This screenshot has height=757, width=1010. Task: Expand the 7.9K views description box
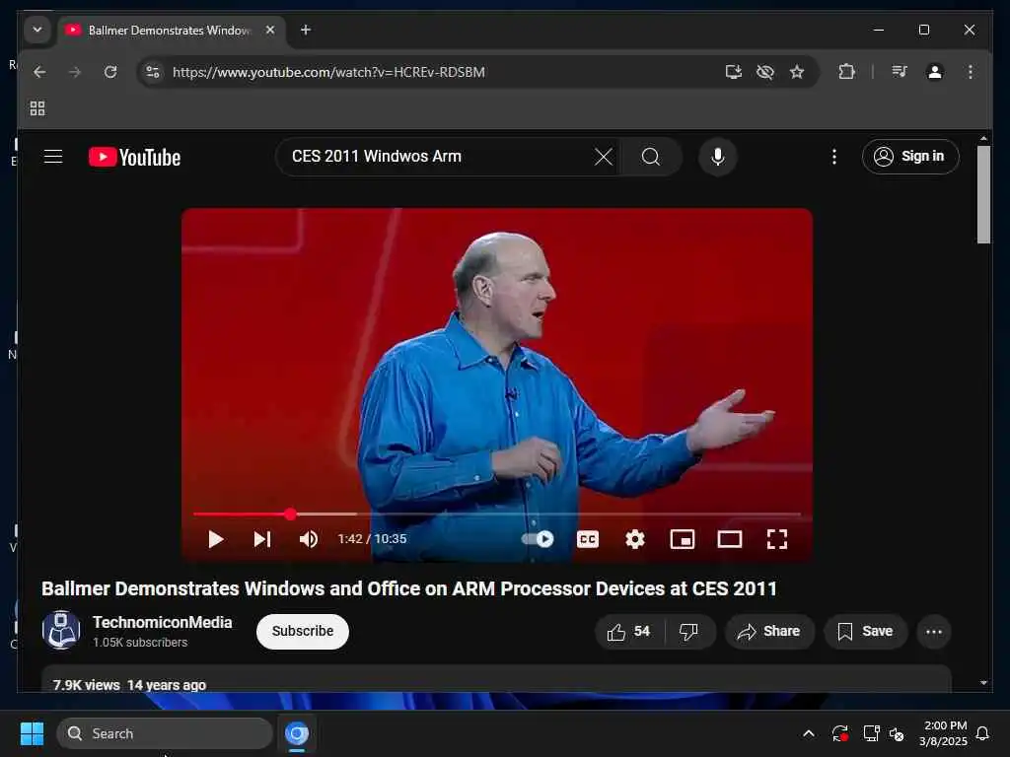coord(496,679)
